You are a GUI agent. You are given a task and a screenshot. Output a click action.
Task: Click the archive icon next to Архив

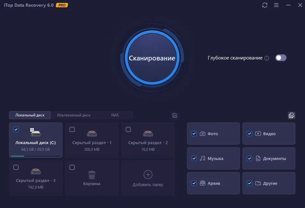coord(203,184)
